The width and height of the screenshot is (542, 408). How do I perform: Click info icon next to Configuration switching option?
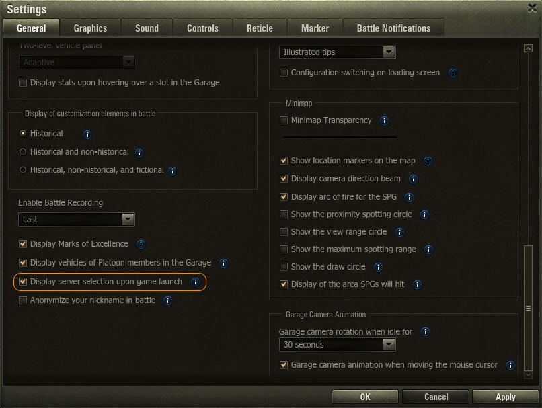[x=453, y=73]
